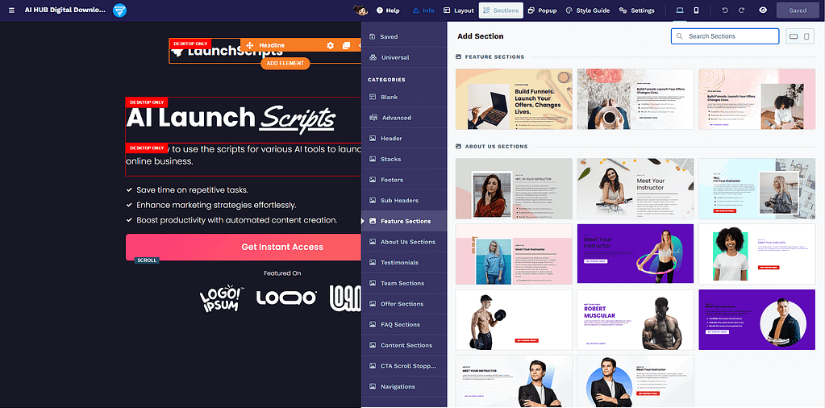Image resolution: width=825 pixels, height=408 pixels.
Task: Choose purple hula hoop instructor template
Action: [x=635, y=254]
